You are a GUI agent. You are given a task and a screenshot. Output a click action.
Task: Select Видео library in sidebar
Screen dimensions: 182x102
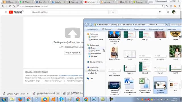(92, 48)
